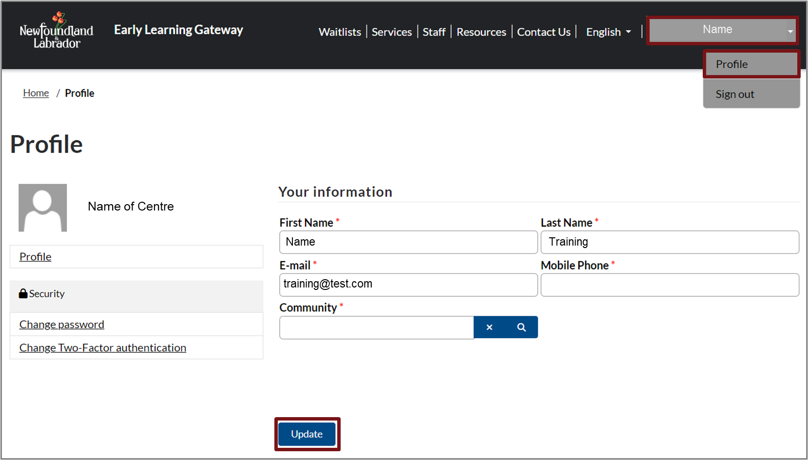Choose Sign out from user menu
808x460 pixels.
(x=751, y=94)
